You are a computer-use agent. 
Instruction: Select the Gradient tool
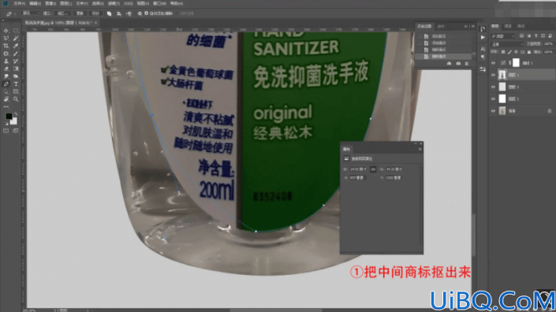point(16,69)
